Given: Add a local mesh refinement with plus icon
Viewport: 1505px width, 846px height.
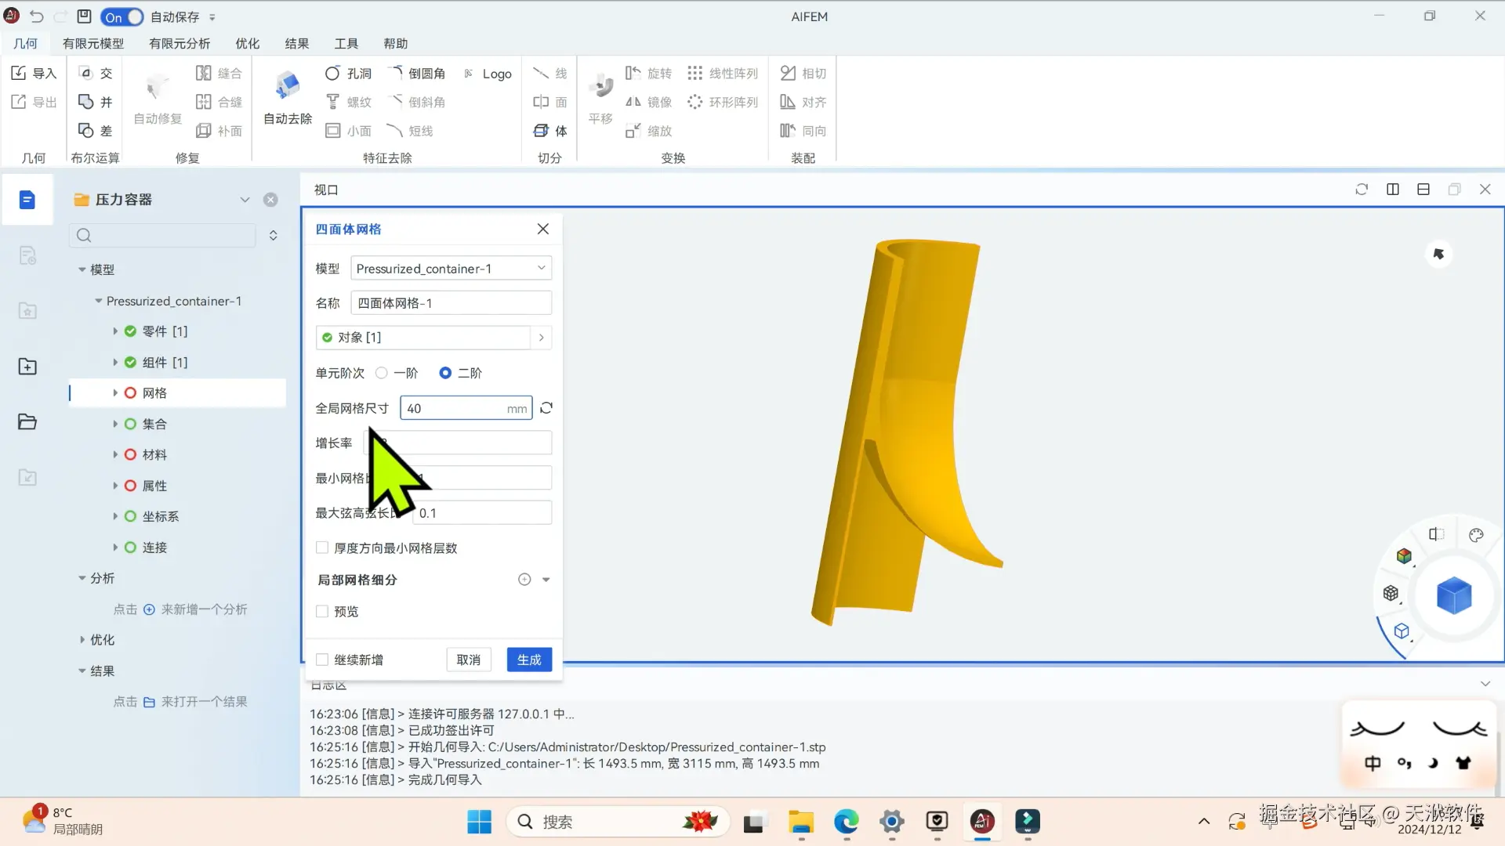Looking at the screenshot, I should 524,580.
